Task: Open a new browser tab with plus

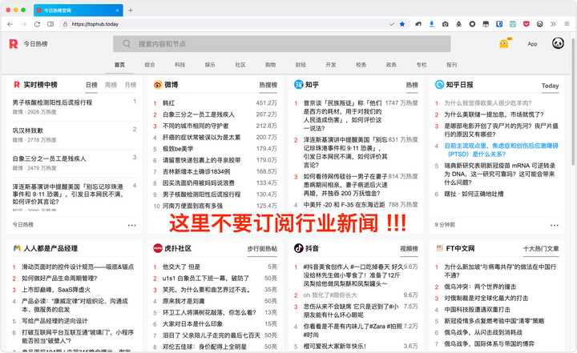Action: coord(131,10)
